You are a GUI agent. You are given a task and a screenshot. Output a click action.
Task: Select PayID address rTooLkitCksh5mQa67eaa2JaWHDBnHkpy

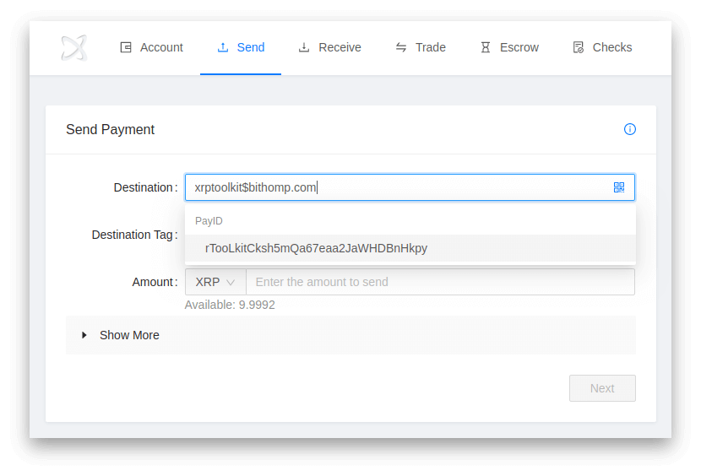(x=410, y=248)
